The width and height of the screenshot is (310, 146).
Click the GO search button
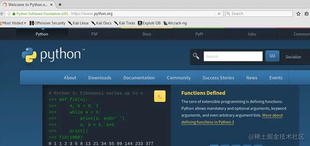pos(272,56)
